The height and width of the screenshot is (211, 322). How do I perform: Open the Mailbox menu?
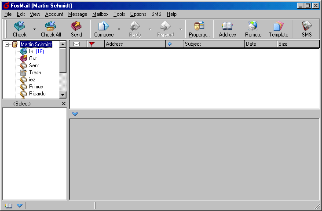[x=100, y=14]
